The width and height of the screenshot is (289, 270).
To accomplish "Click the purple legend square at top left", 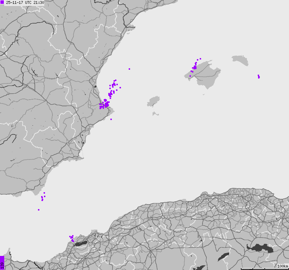I will tap(2, 2).
